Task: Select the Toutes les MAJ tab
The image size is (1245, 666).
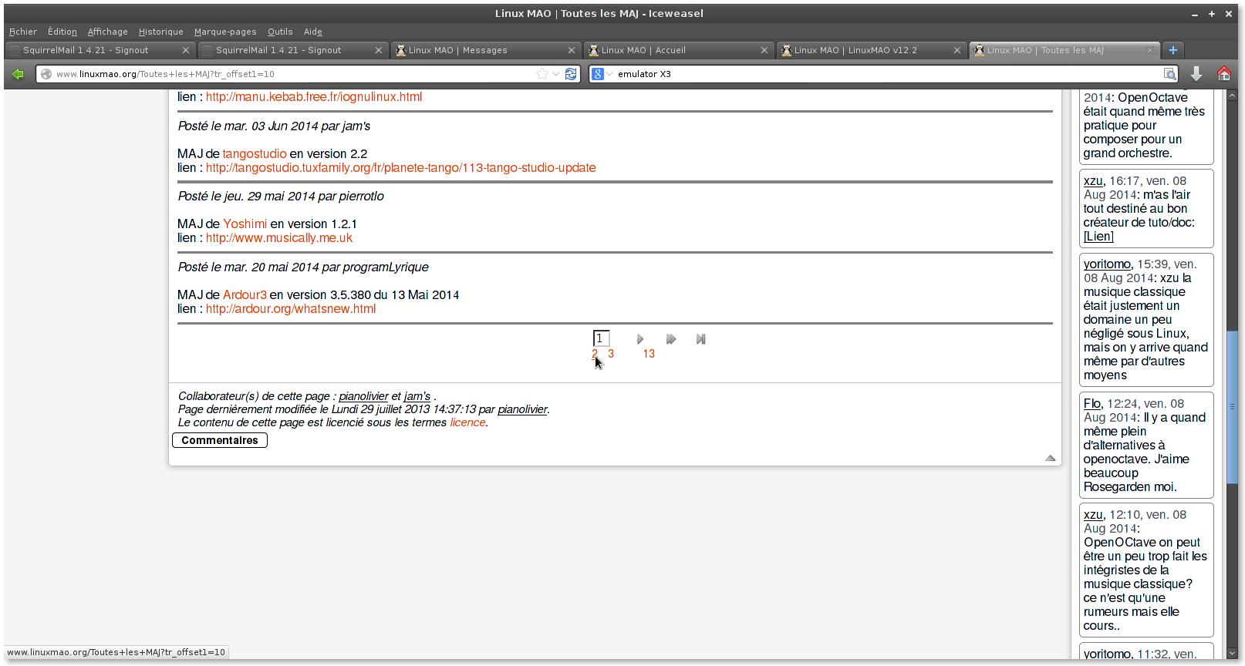Action: click(1063, 50)
